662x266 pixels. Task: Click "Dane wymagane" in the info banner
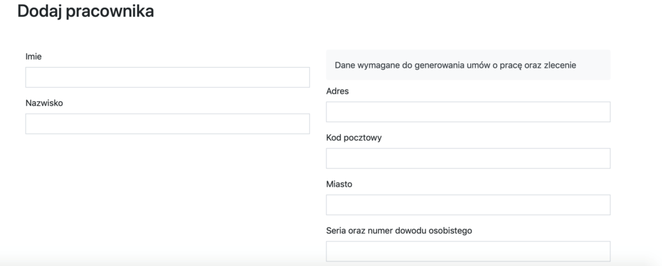click(x=365, y=65)
